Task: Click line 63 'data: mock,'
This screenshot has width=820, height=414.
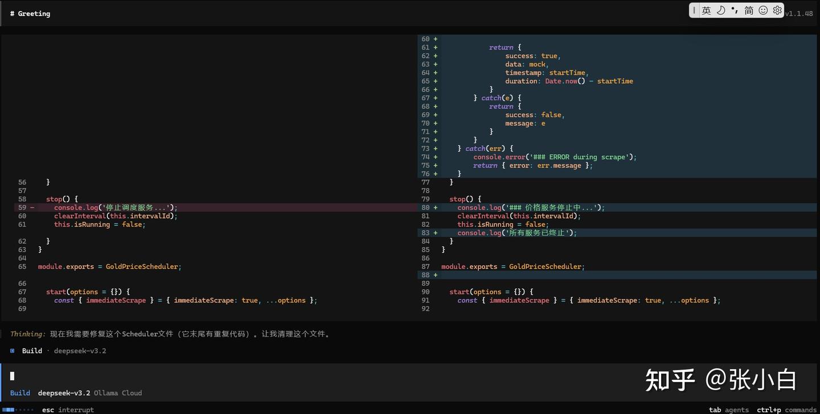Action: point(527,64)
